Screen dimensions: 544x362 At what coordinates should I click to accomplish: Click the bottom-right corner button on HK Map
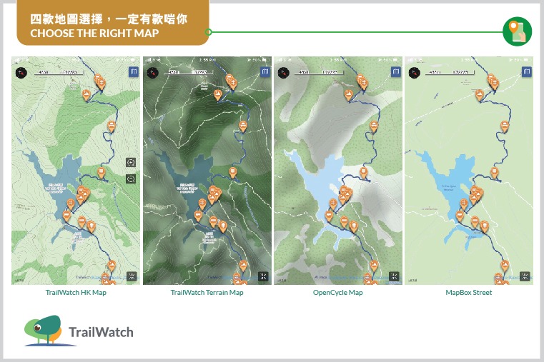click(x=132, y=276)
